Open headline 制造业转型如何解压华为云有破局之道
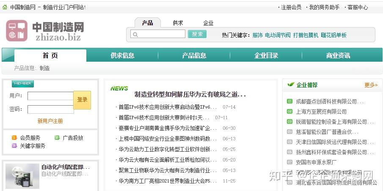Viewport: 383px width, 191px height. pyautogui.click(x=190, y=94)
